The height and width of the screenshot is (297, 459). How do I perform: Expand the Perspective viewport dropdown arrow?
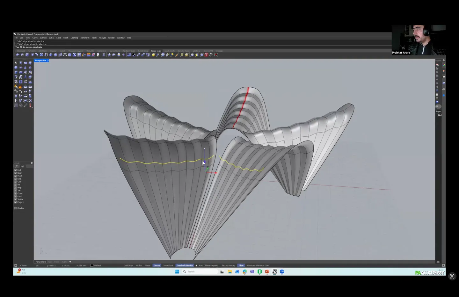[x=48, y=61]
